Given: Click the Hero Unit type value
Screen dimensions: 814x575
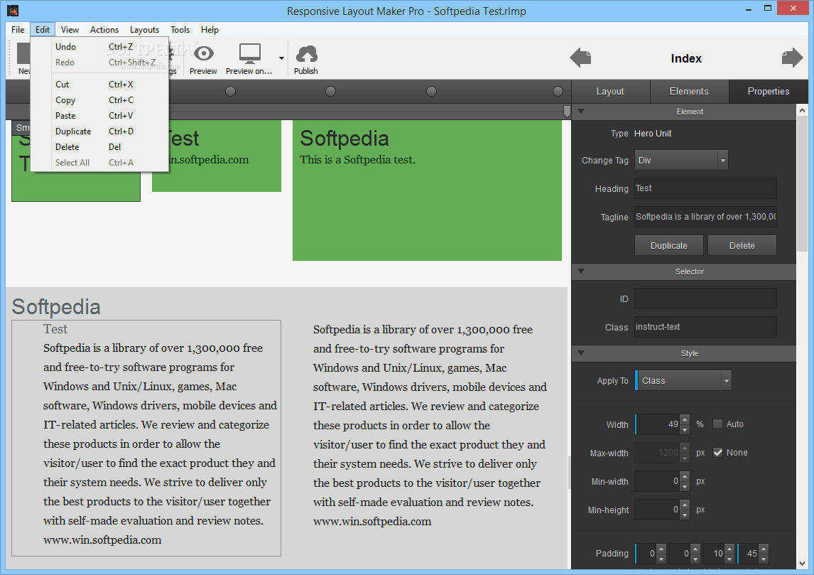Looking at the screenshot, I should [x=653, y=134].
